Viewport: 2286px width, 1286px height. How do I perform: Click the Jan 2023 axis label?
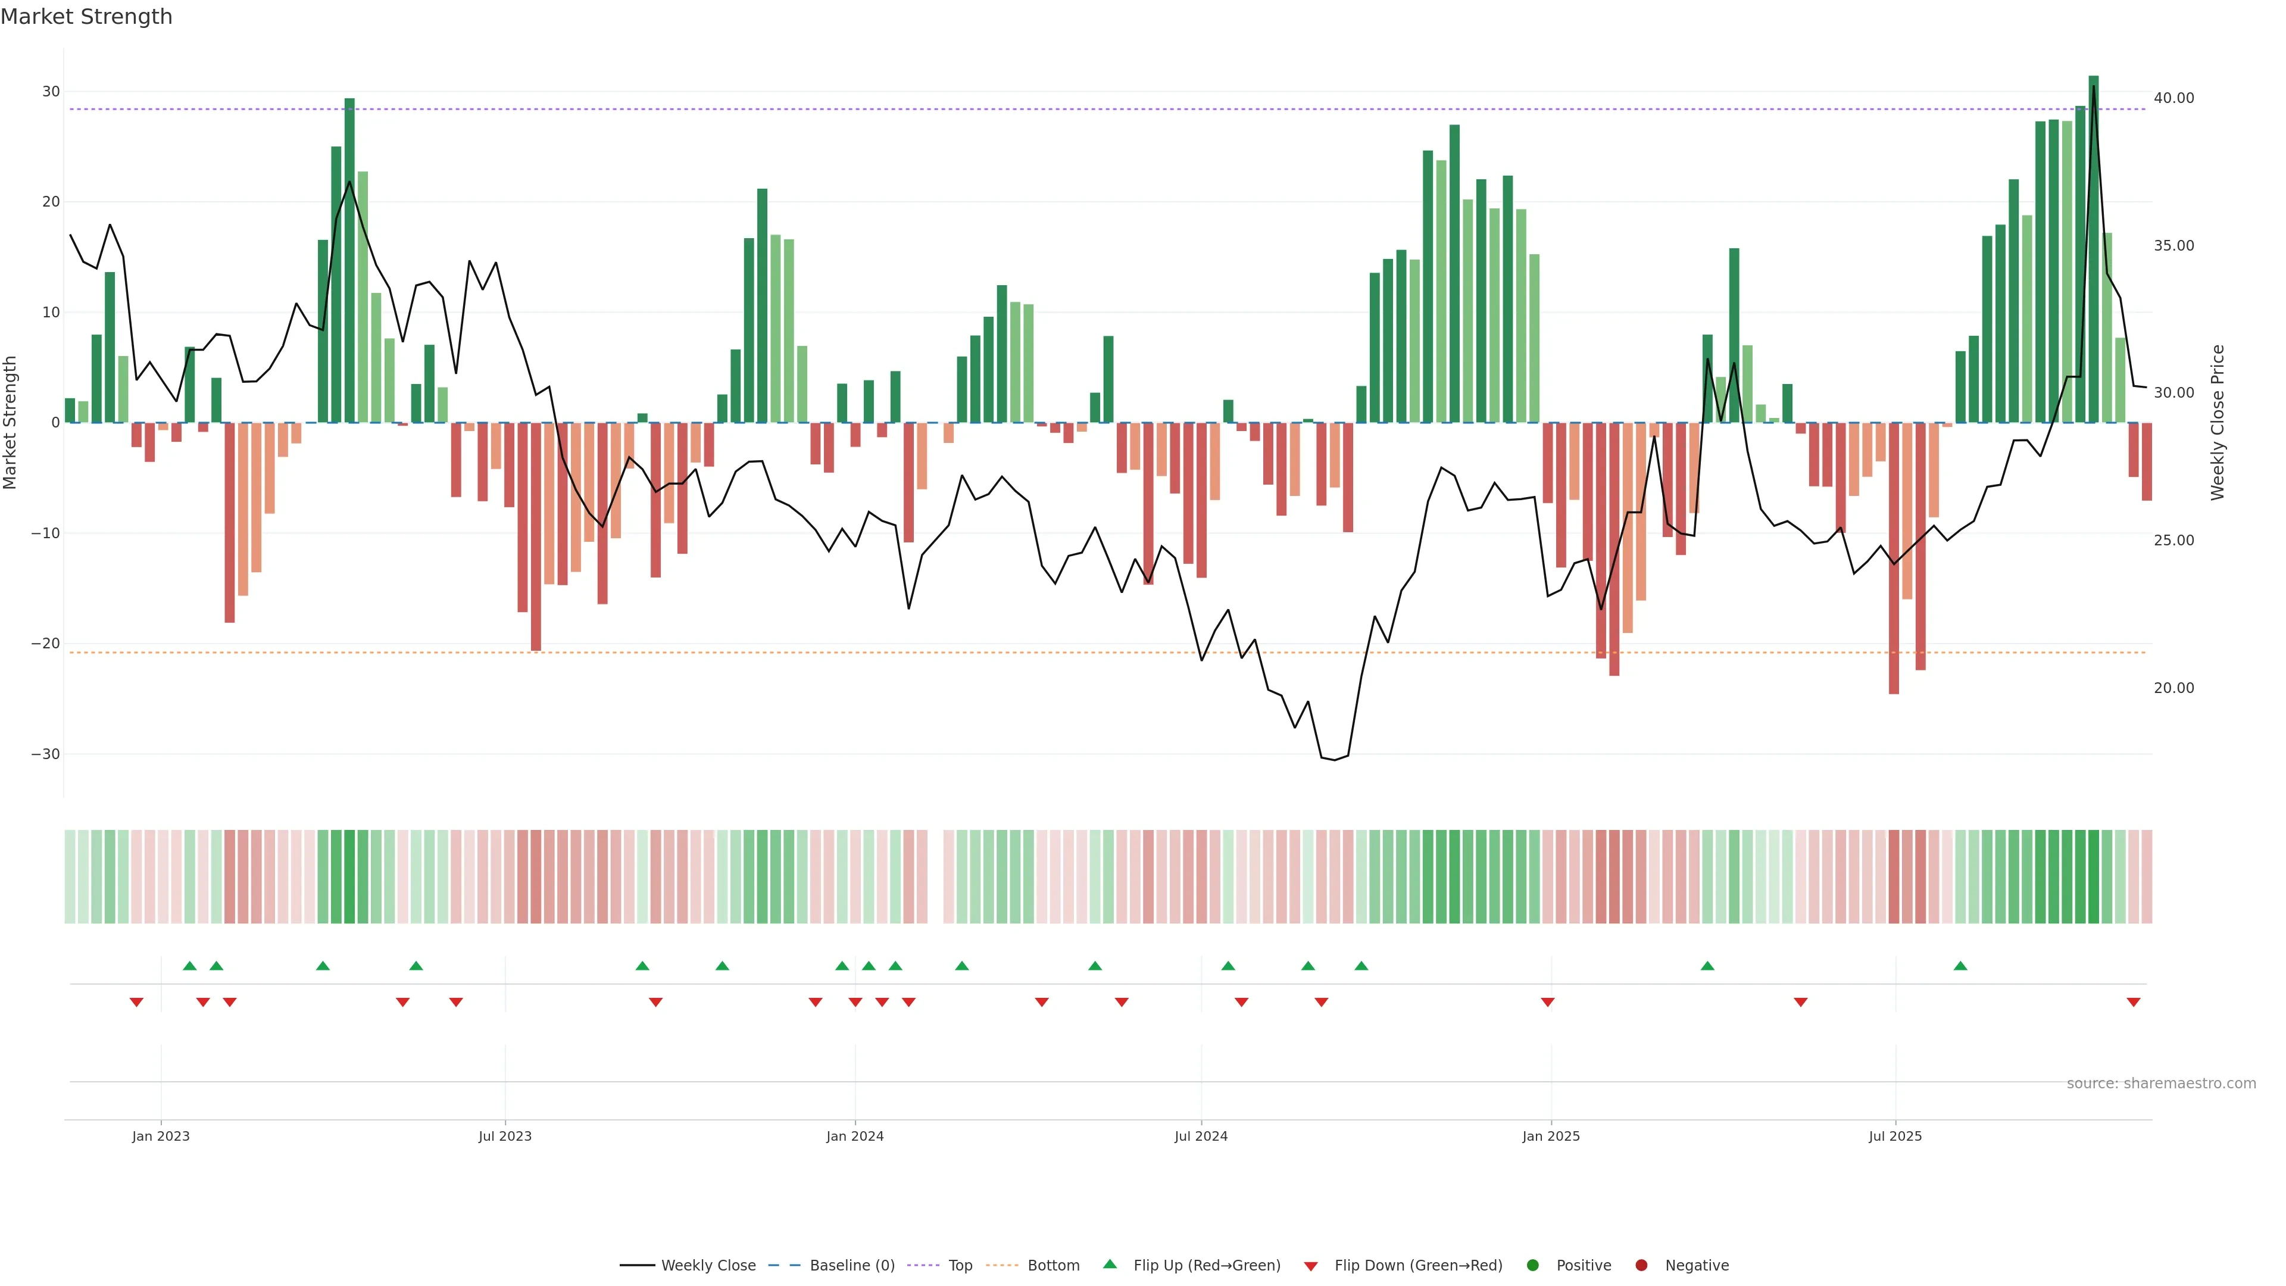tap(161, 1136)
